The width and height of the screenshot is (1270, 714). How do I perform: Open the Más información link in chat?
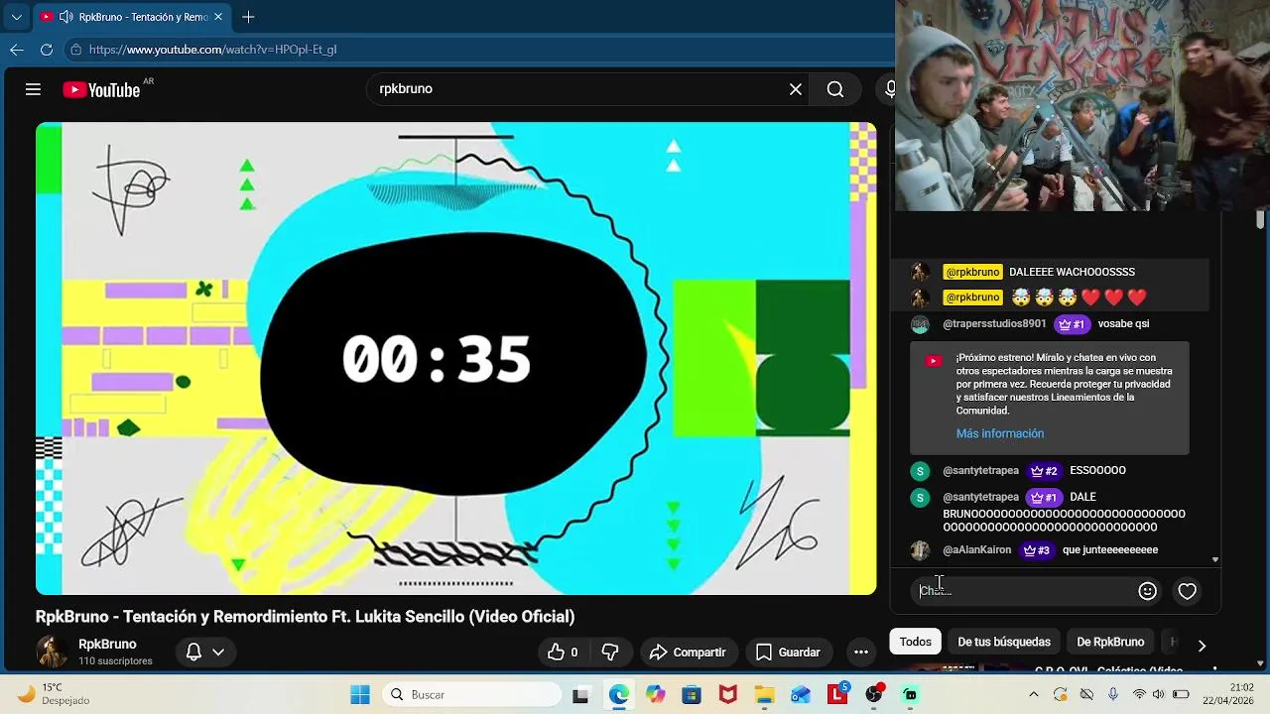[x=999, y=433]
